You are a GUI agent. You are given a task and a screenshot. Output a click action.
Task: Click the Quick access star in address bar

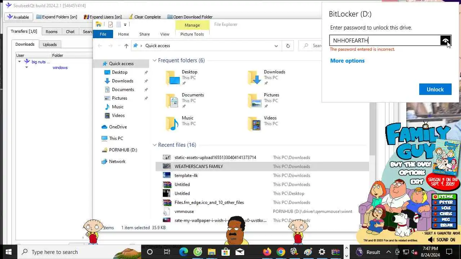[x=136, y=46]
